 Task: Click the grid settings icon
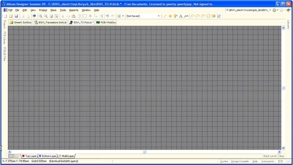[119, 16]
